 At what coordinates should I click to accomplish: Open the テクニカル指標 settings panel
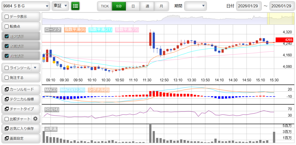(x=21, y=99)
